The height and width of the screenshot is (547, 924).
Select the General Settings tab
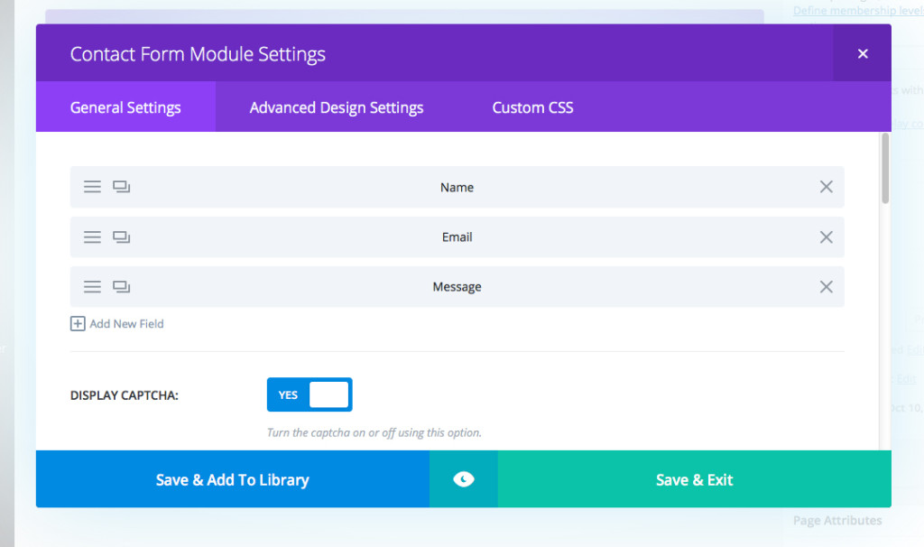(125, 107)
